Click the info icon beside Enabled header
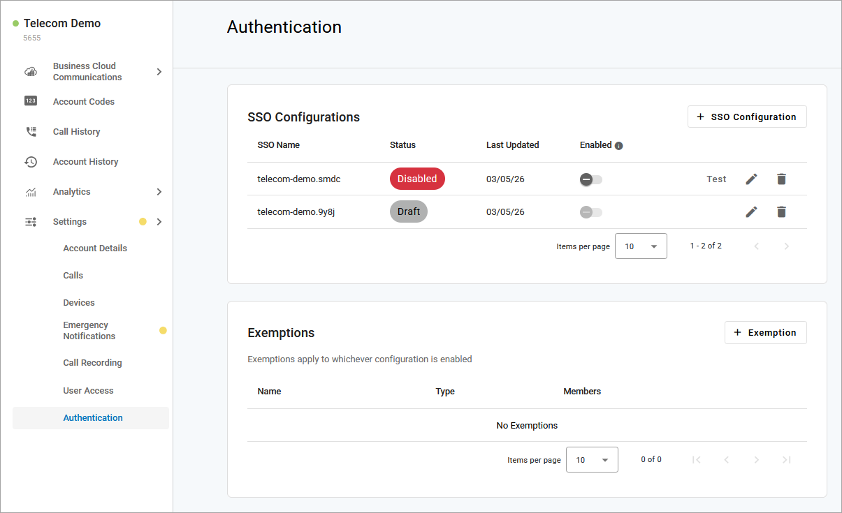The image size is (842, 513). (x=618, y=146)
